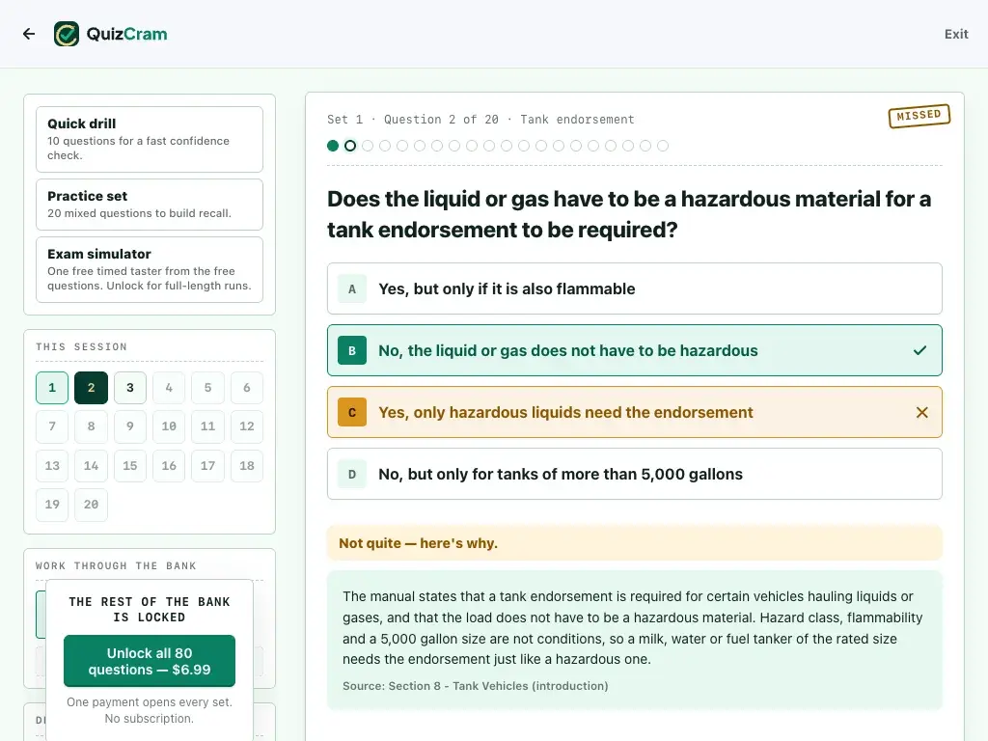Choose the Practice set mode
Viewport: 988px width, 741px height.
tap(150, 205)
